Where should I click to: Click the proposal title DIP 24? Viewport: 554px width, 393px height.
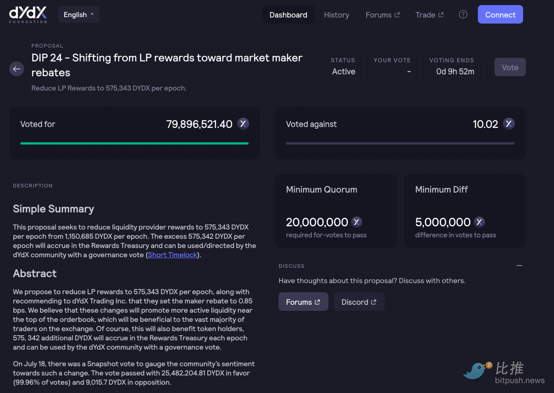pos(167,65)
